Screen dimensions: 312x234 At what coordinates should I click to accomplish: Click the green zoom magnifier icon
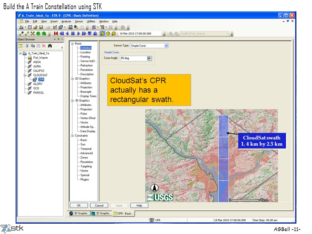(44, 33)
